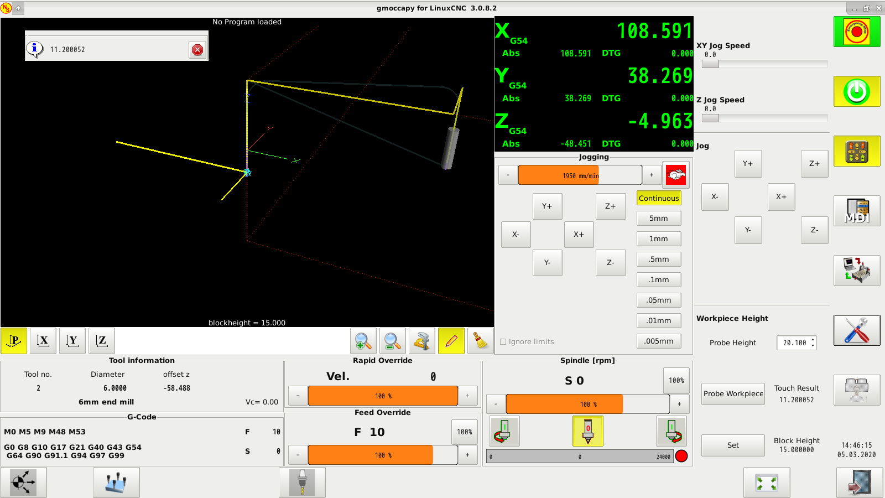Click the X axis DRO readout

coord(594,38)
